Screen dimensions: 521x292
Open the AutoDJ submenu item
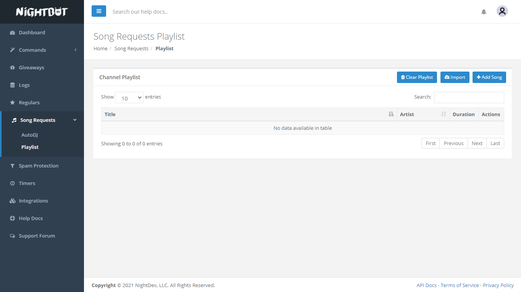(x=29, y=135)
